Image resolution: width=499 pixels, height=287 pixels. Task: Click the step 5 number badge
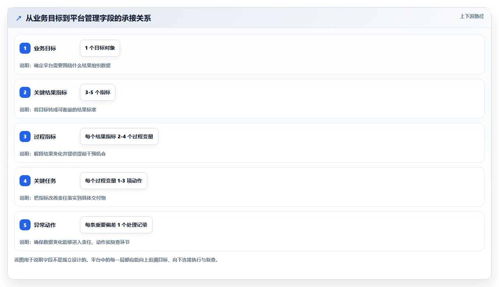click(x=25, y=225)
